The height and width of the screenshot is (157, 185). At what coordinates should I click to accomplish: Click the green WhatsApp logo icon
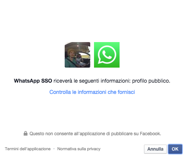click(107, 55)
